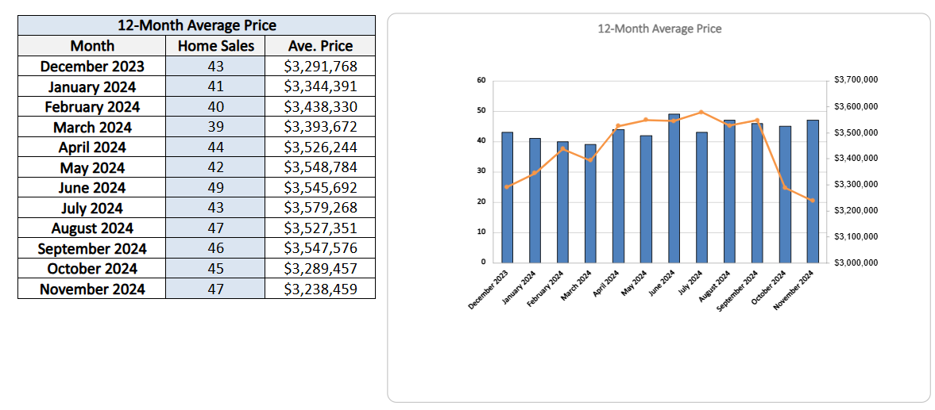Click the November 2024 bar in chart
Screen dimensions: 935x410
[813, 191]
